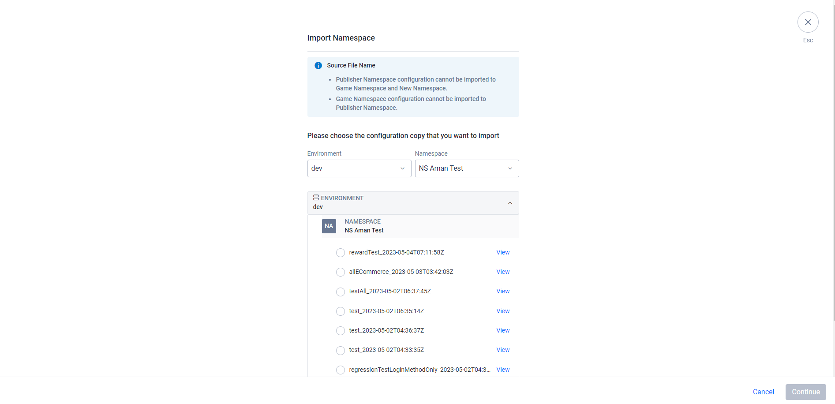The width and height of the screenshot is (835, 404).
Task: Open the Namespace dropdown showing NS Aman Test
Action: point(467,168)
